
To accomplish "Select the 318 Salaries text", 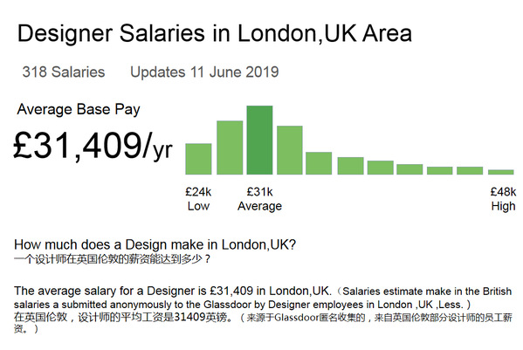I will tap(64, 72).
